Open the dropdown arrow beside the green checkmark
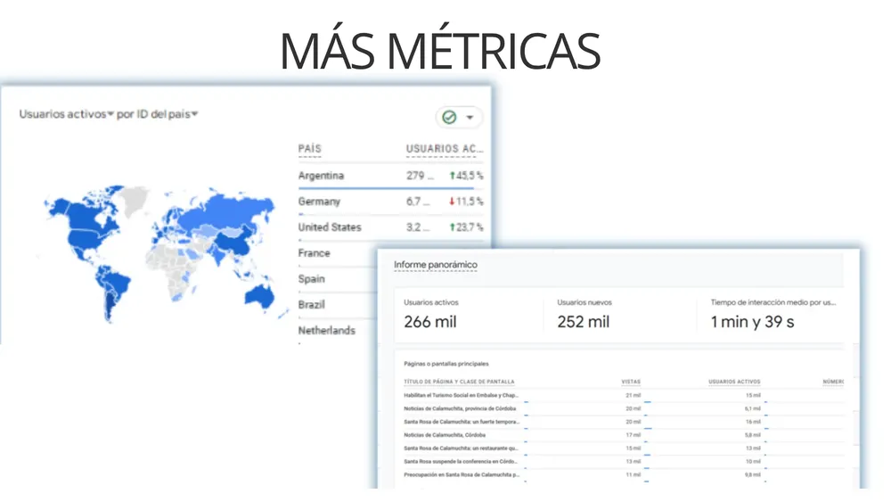Viewport: 891px width, 502px height. coord(470,118)
